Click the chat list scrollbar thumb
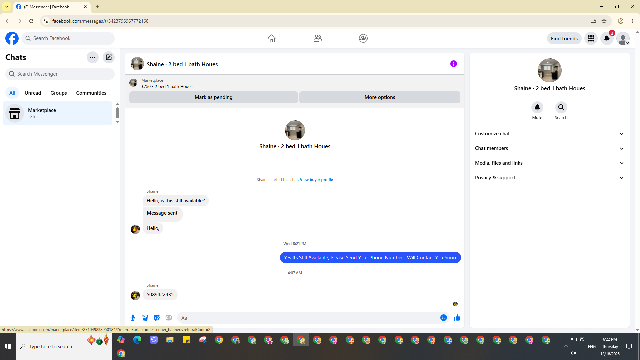640x360 pixels. [x=117, y=113]
